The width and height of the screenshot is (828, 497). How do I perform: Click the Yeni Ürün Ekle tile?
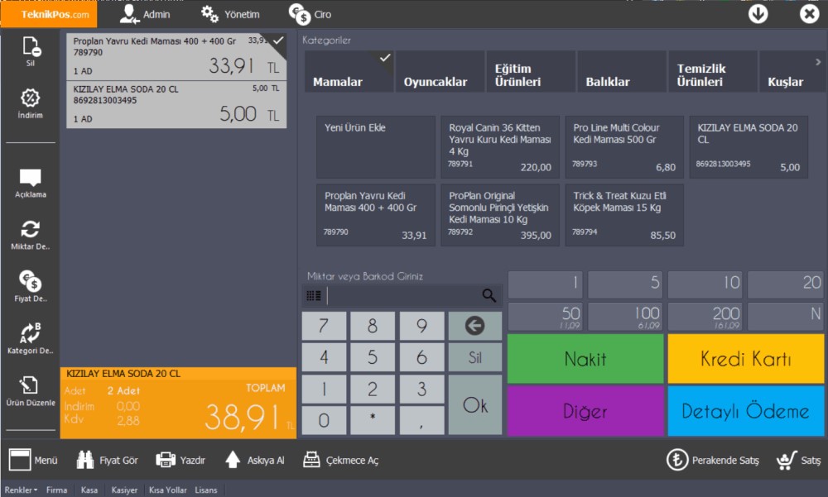coord(375,147)
